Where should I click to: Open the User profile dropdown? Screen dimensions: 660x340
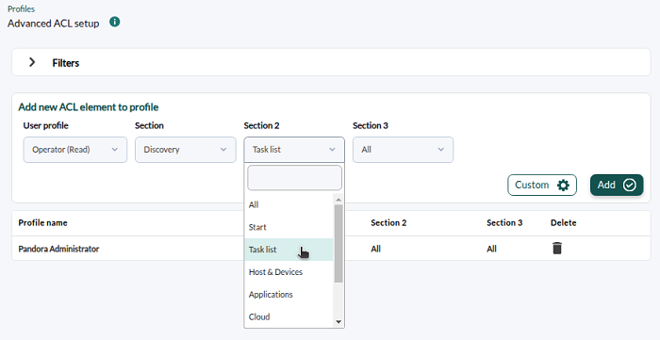(74, 150)
